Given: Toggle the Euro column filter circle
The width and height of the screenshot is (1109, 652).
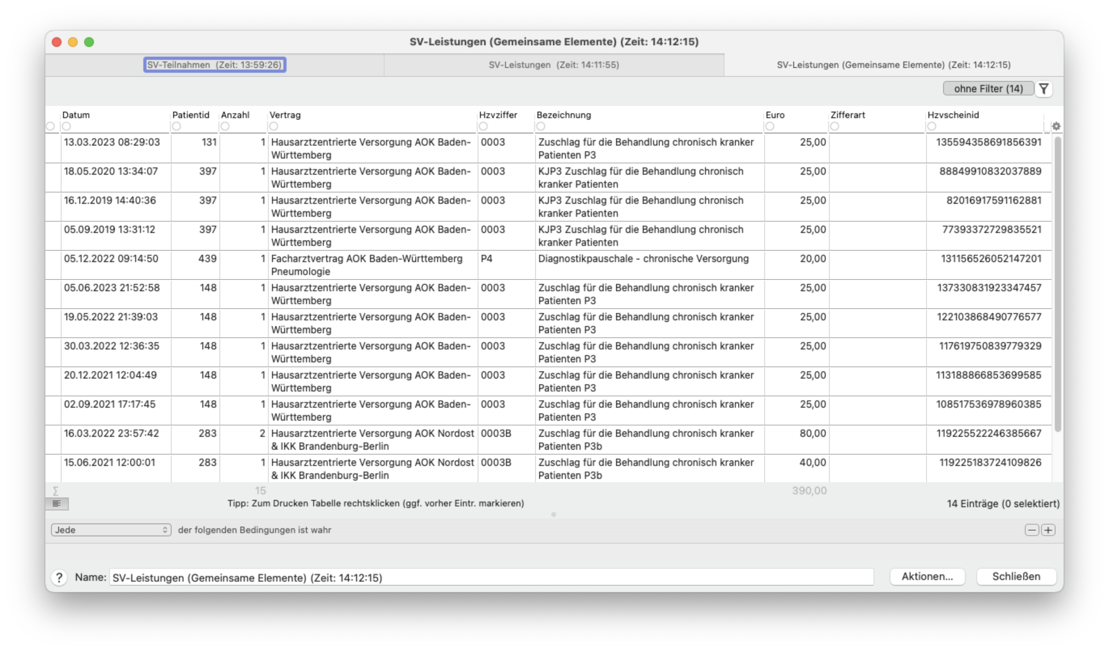Looking at the screenshot, I should pos(770,126).
